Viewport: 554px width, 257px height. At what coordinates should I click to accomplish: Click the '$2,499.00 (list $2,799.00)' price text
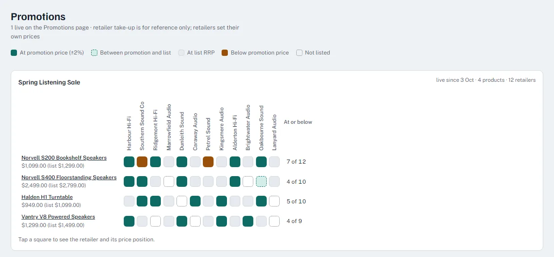click(x=54, y=185)
